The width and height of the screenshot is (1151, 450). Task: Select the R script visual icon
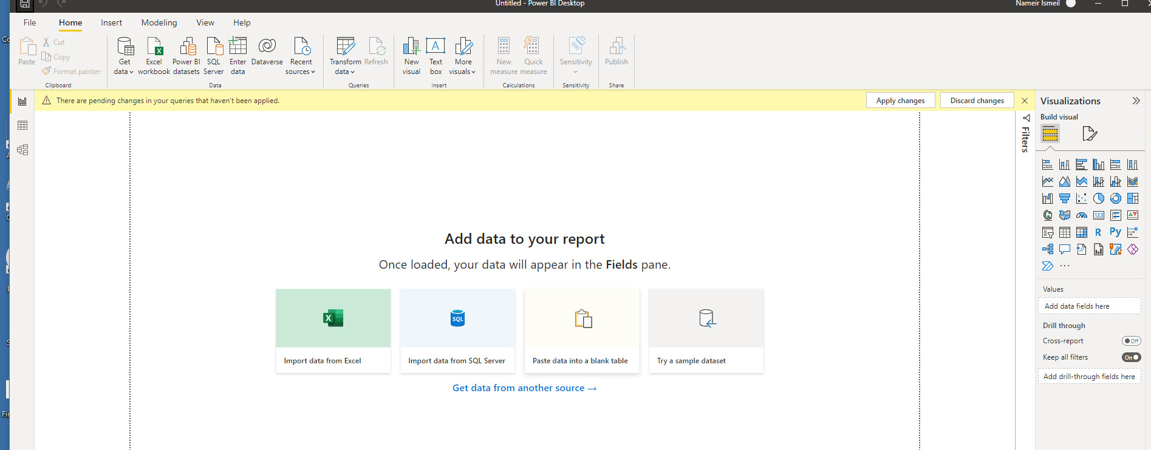coord(1099,232)
